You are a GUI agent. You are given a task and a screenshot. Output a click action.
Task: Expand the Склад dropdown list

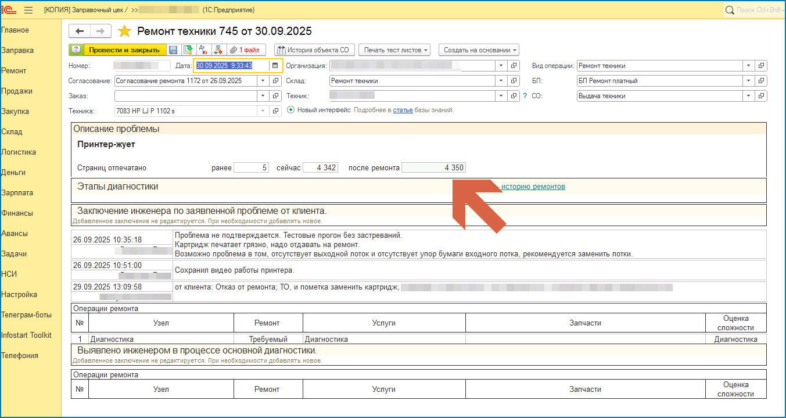point(501,81)
